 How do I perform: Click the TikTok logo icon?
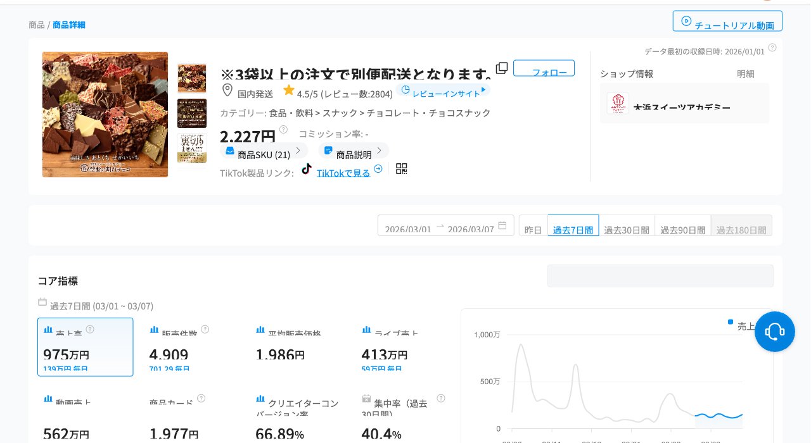[307, 168]
